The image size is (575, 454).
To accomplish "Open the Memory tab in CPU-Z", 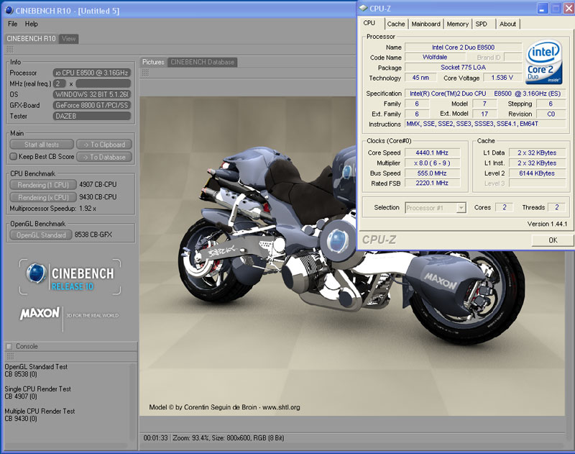I will [x=457, y=24].
